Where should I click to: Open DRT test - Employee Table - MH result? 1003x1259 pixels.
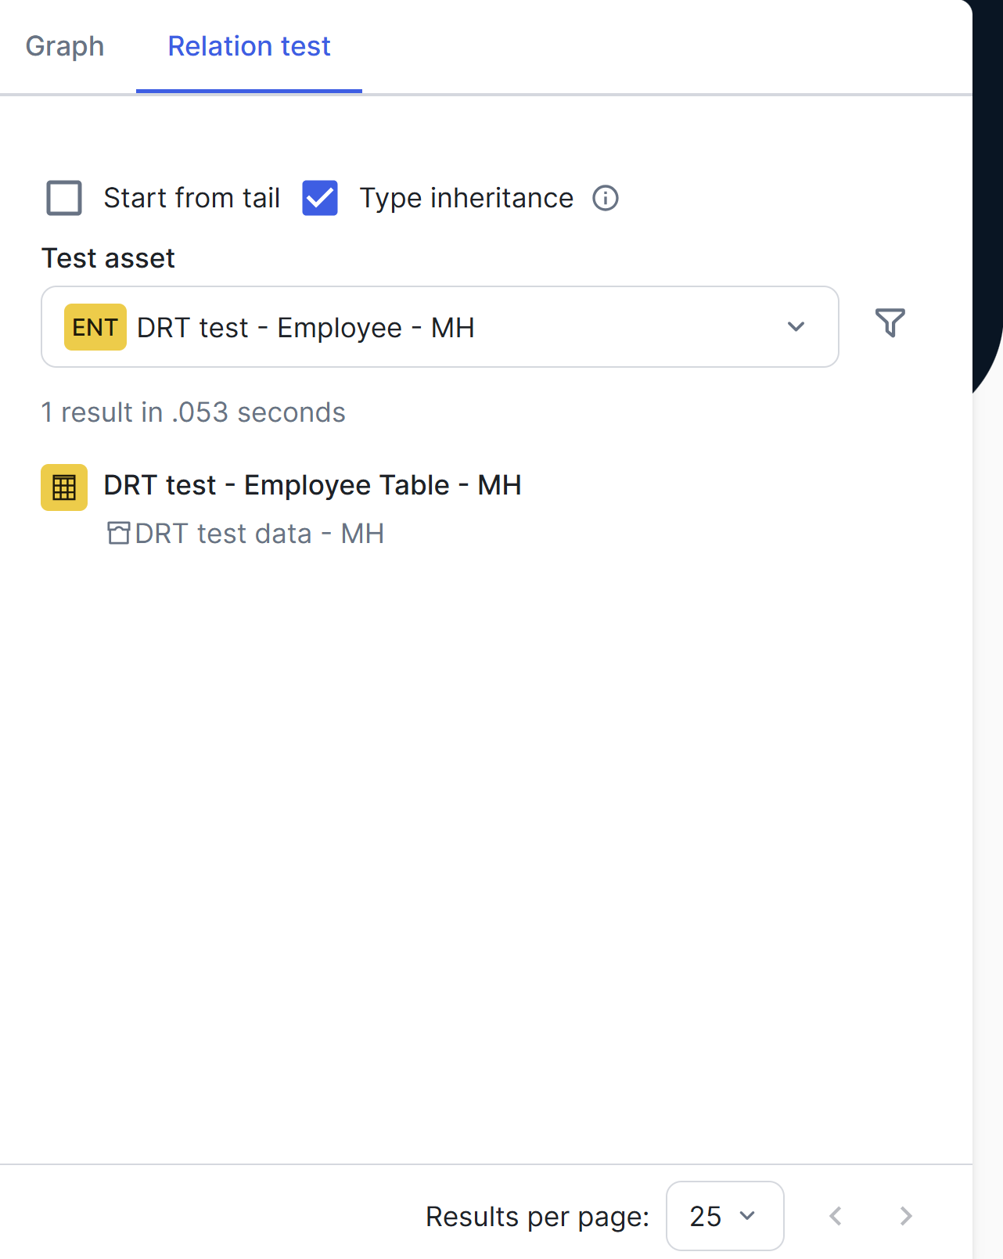(312, 485)
